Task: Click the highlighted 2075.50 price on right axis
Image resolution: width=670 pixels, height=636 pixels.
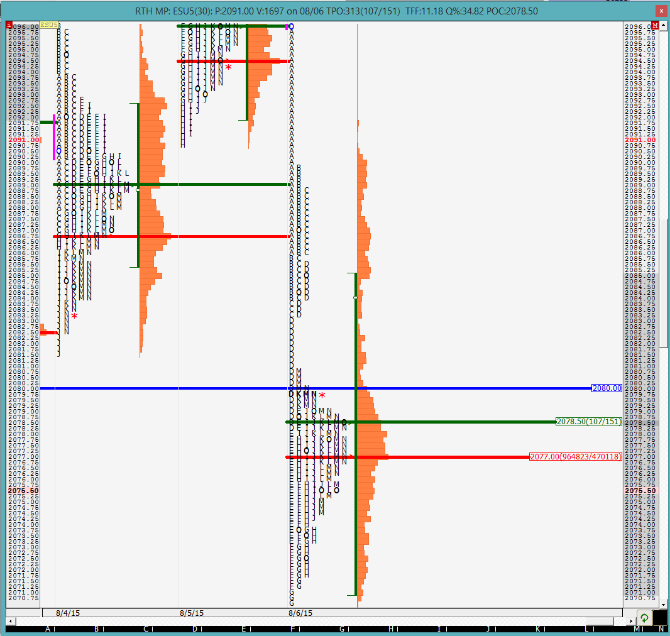Action: [640, 491]
